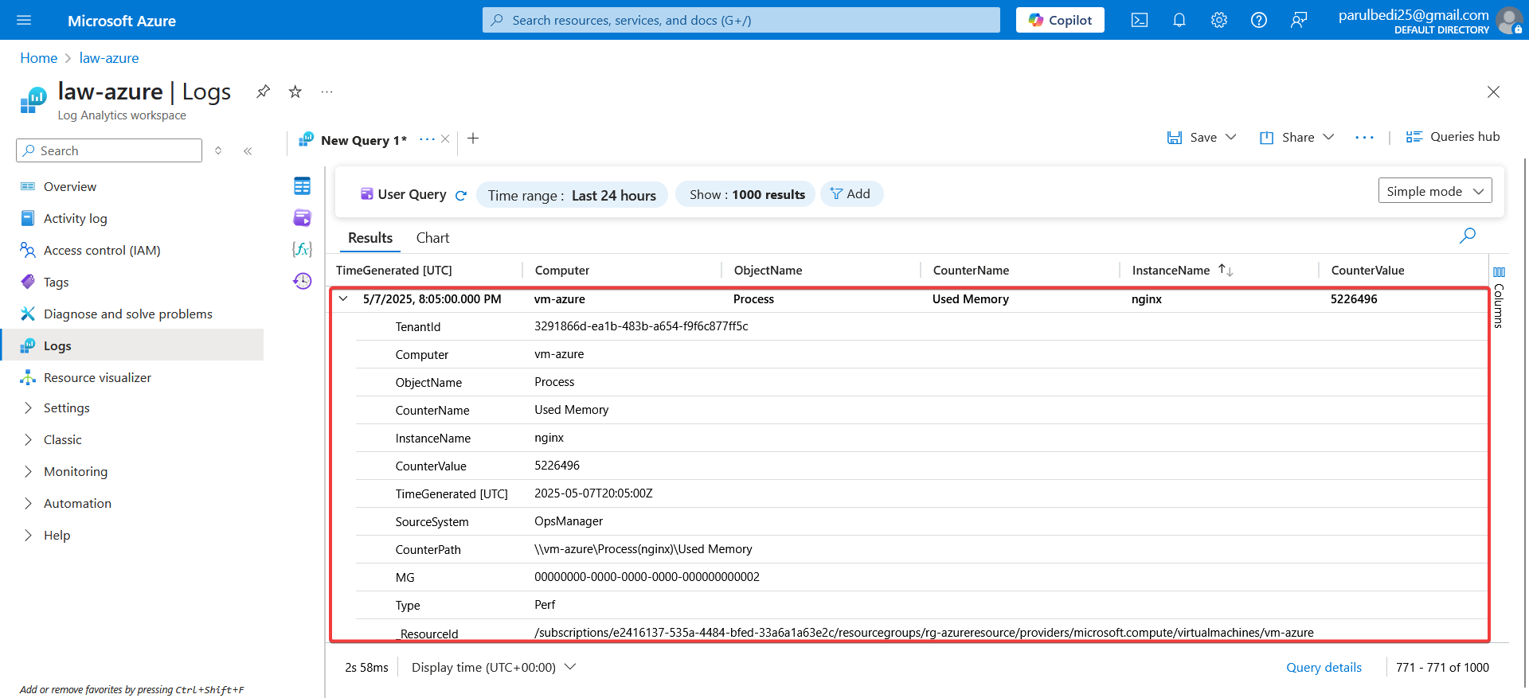Open Display time UTC dropdown
1529x698 pixels.
point(493,667)
